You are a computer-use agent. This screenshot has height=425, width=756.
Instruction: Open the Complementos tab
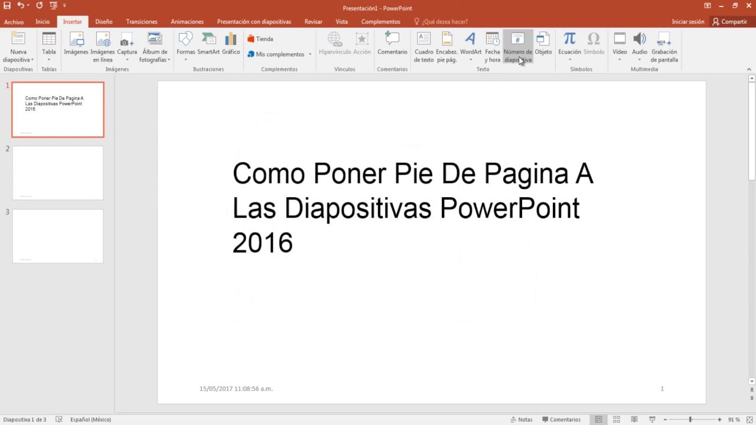[381, 22]
